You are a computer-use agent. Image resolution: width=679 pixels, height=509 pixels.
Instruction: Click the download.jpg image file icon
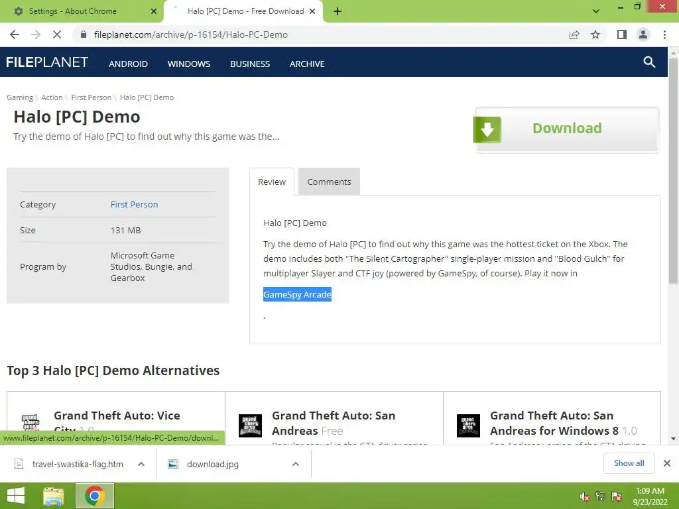(x=173, y=464)
